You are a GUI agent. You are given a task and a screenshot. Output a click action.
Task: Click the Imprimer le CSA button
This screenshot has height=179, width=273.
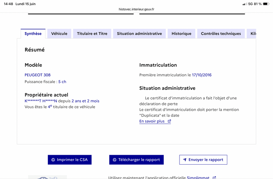[70, 160]
